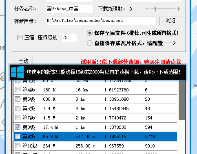Click the 浏览 browse button
Image resolution: width=197 pixels, height=154 pixels.
point(170,21)
